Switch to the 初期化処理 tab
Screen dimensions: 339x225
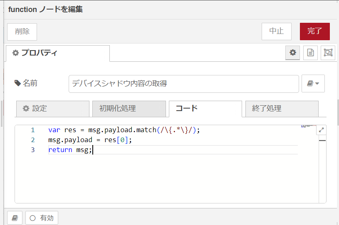[x=129, y=109]
